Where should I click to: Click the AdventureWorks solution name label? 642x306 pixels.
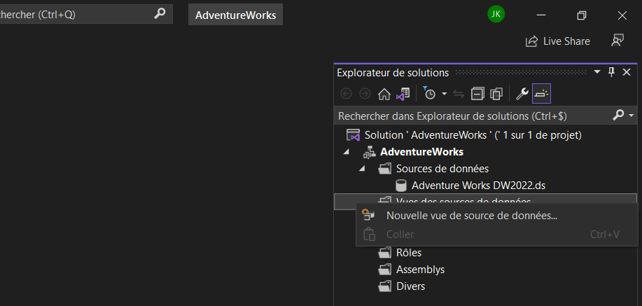[x=235, y=15]
